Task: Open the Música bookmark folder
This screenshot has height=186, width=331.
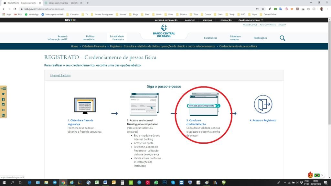Action: [181, 15]
